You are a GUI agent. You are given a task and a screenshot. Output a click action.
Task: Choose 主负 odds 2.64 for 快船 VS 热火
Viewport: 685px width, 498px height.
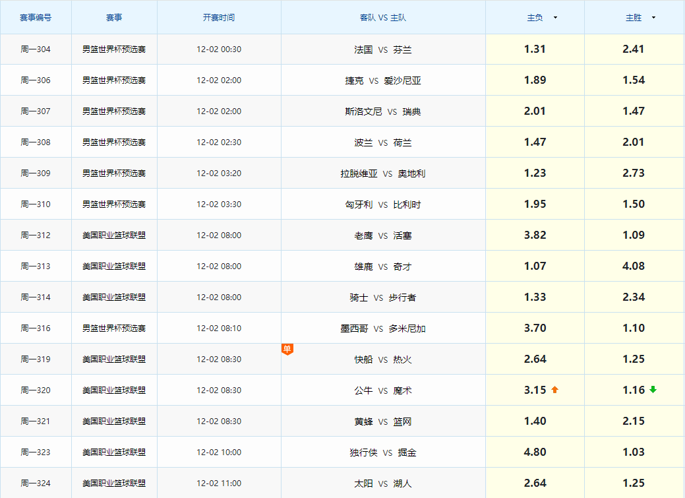coord(535,359)
